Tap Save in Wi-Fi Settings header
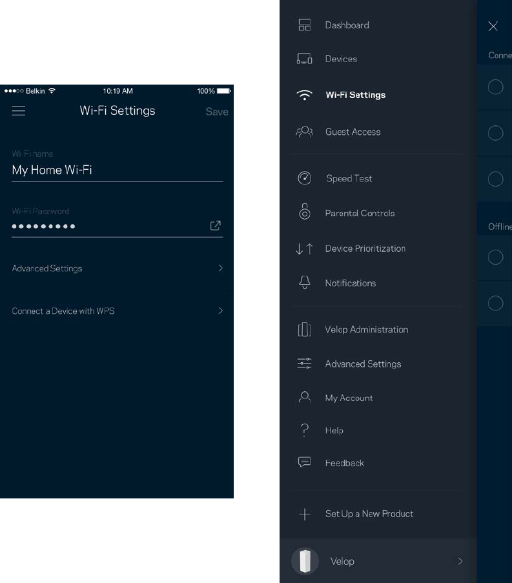The image size is (512, 583). [x=217, y=112]
